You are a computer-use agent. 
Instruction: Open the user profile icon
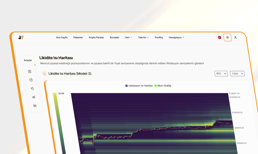235,37
